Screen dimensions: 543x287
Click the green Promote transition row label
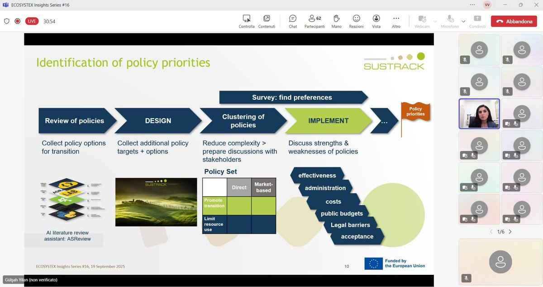(x=214, y=206)
